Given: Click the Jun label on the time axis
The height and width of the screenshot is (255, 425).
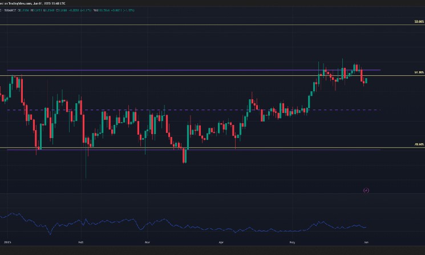Looking at the screenshot, I should [366, 242].
